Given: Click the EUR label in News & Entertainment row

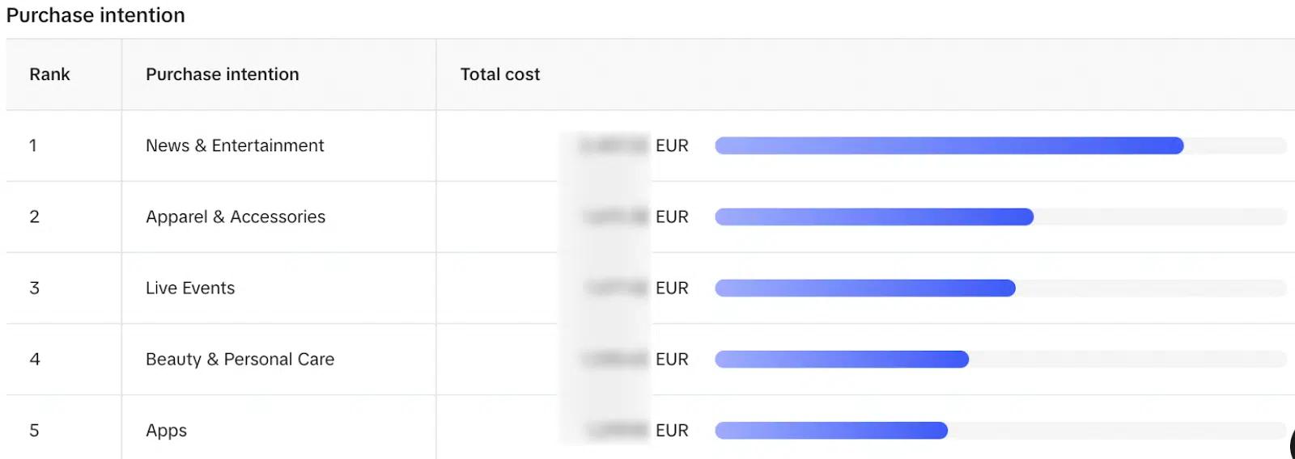Looking at the screenshot, I should coord(672,145).
